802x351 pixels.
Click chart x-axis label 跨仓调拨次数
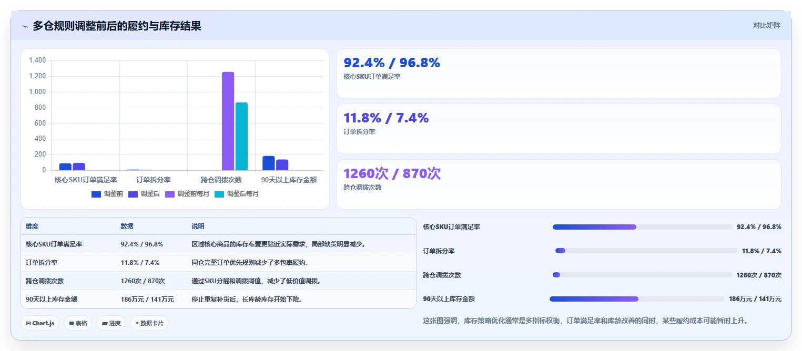click(221, 180)
